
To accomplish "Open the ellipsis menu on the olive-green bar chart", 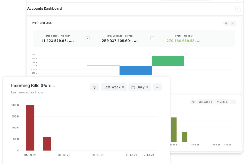I will coord(233,102).
